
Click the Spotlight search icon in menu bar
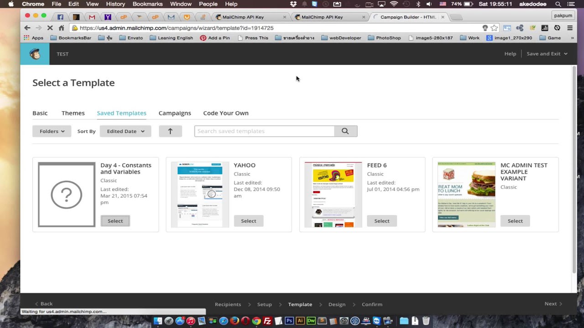[x=558, y=4]
